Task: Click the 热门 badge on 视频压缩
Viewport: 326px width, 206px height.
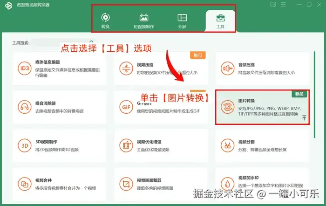Action: coord(198,55)
